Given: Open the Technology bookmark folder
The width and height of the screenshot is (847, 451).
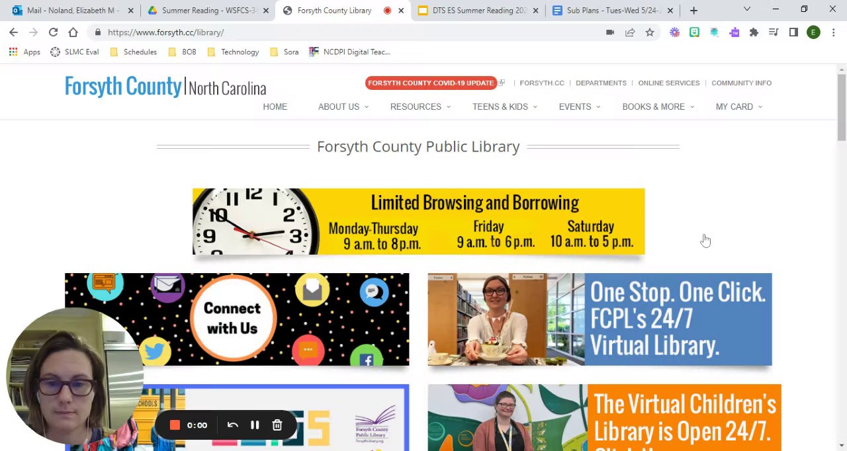Looking at the screenshot, I should point(233,52).
